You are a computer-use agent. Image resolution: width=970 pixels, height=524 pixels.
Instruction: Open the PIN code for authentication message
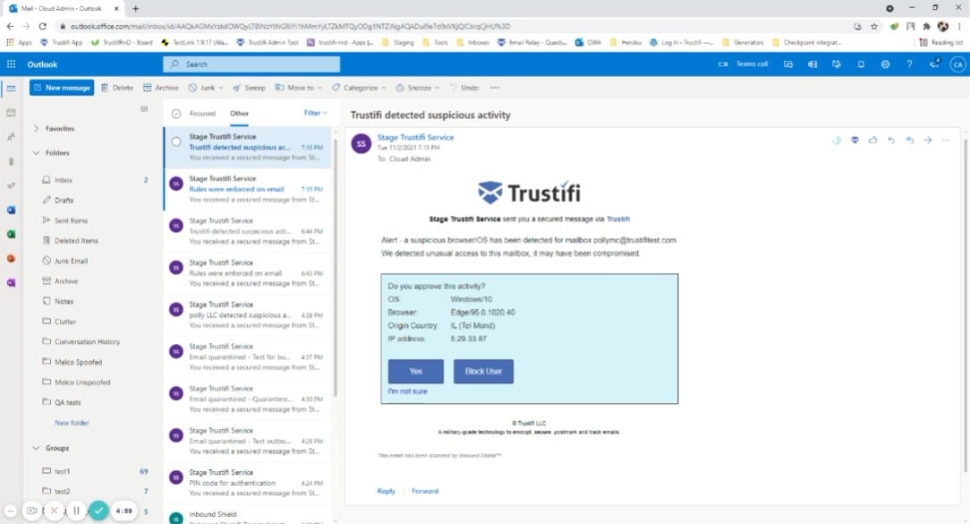pyautogui.click(x=248, y=483)
